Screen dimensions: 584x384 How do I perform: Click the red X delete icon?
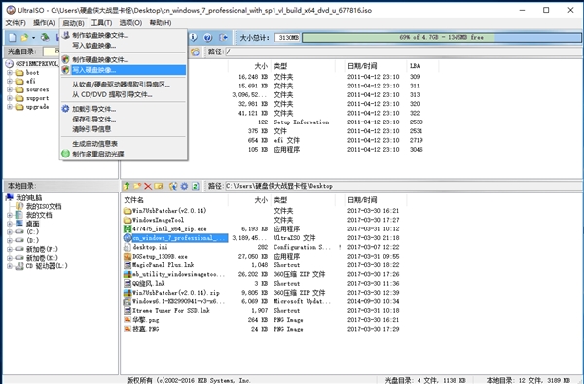(x=148, y=186)
